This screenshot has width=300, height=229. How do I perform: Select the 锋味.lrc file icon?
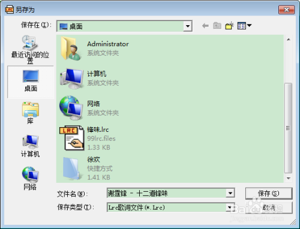tap(71, 138)
